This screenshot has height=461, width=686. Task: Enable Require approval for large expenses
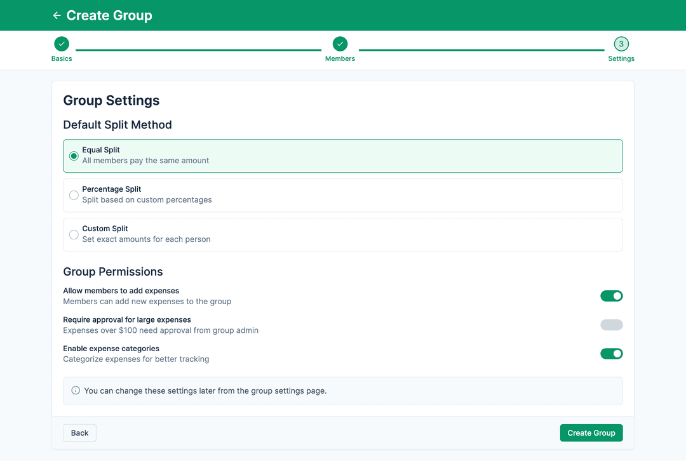pos(611,324)
